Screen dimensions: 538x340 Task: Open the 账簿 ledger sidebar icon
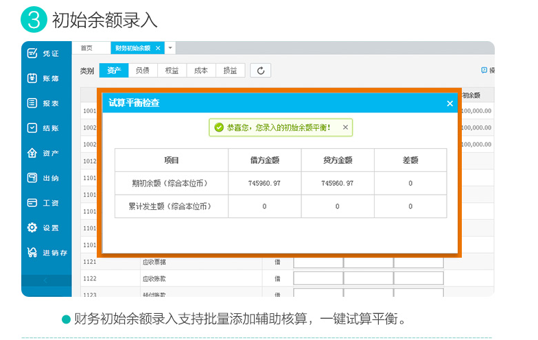32,78
